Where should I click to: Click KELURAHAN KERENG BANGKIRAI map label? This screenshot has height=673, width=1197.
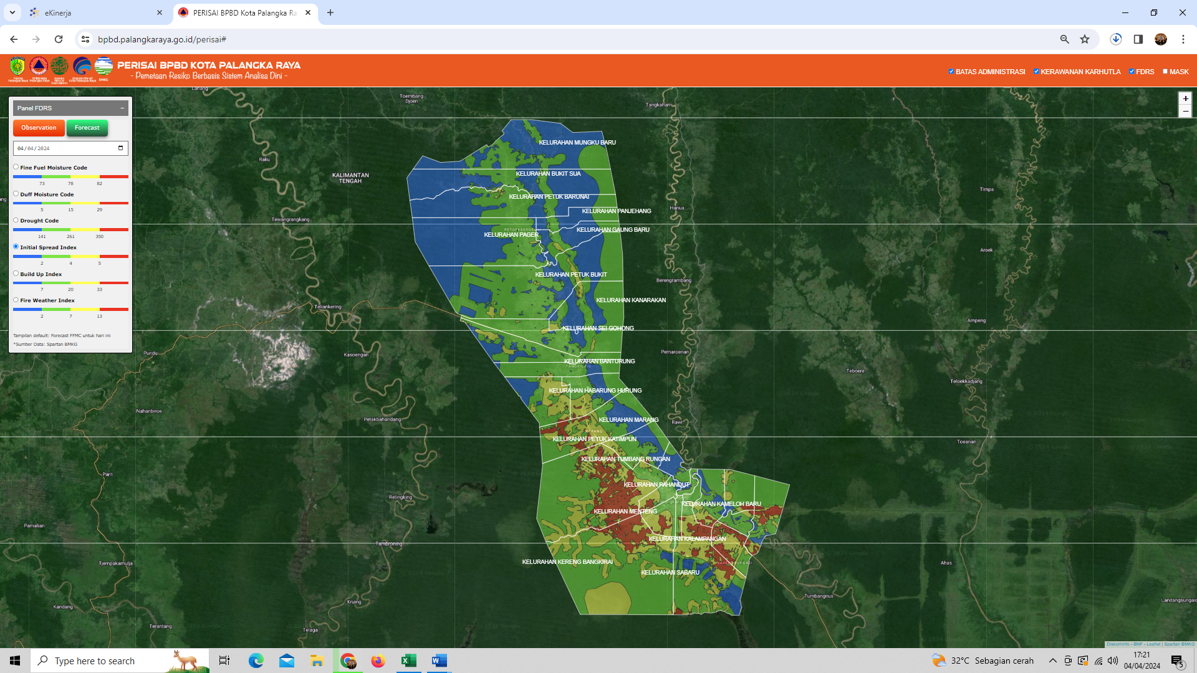click(x=567, y=562)
